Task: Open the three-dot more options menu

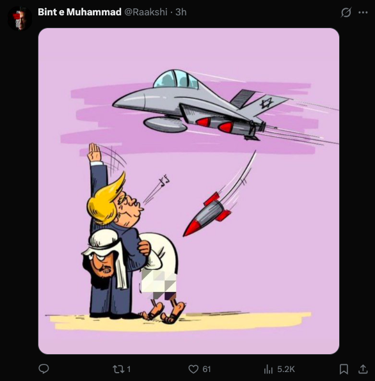Action: click(x=363, y=12)
